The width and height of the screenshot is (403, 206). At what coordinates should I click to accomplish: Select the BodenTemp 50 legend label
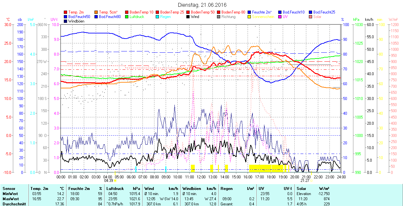203,12
